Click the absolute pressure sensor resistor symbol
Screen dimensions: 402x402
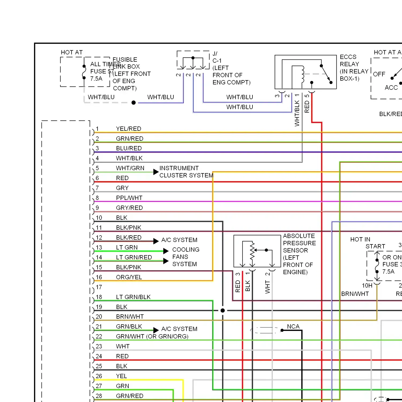[252, 251]
